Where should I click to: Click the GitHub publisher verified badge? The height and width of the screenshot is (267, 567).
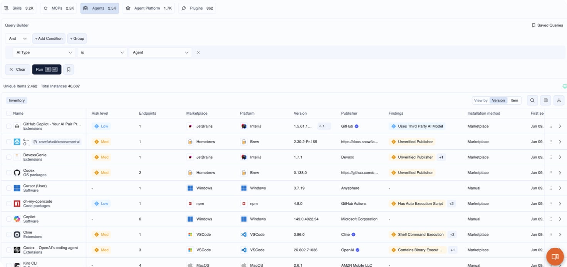pyautogui.click(x=357, y=126)
